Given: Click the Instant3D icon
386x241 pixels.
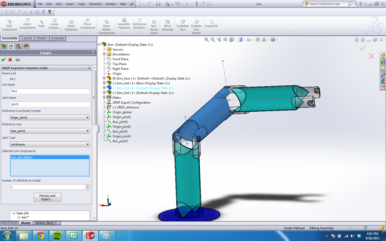Looking at the screenshot, I should pos(211,24).
